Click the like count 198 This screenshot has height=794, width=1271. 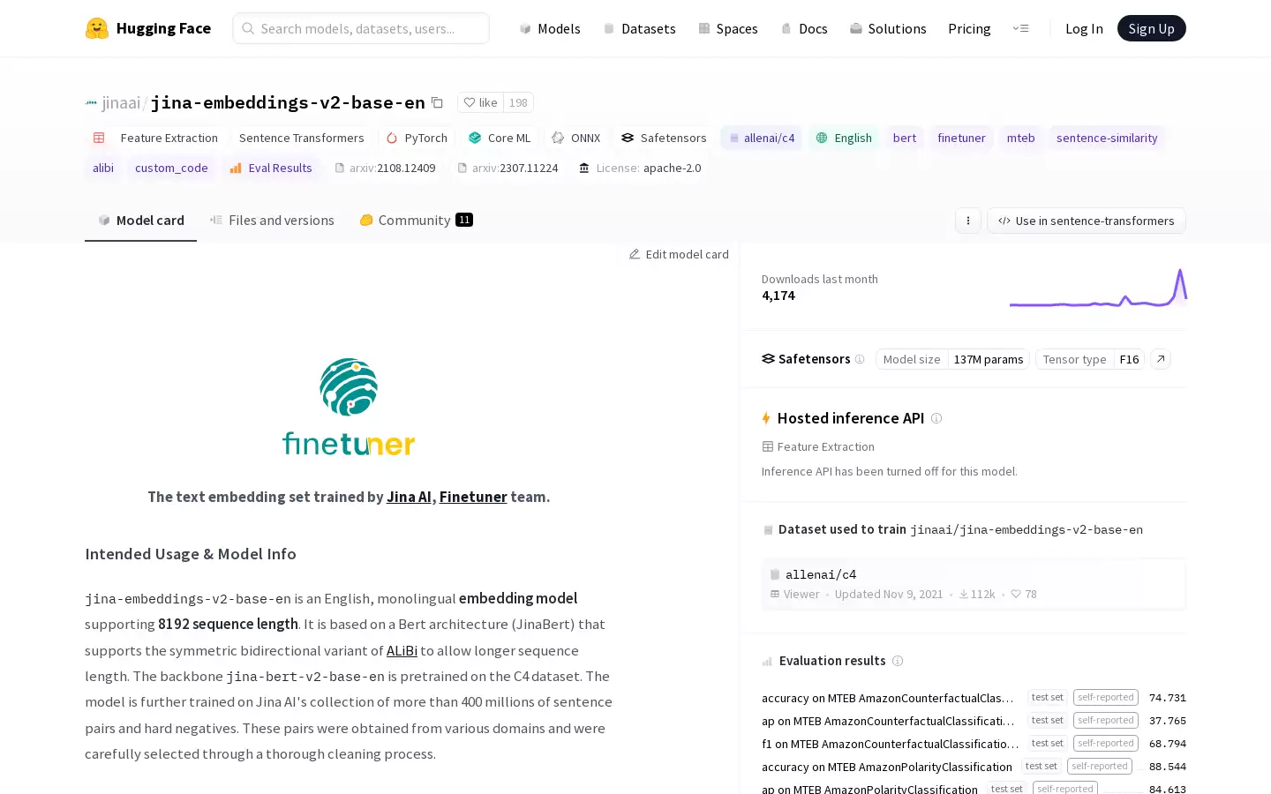518,102
